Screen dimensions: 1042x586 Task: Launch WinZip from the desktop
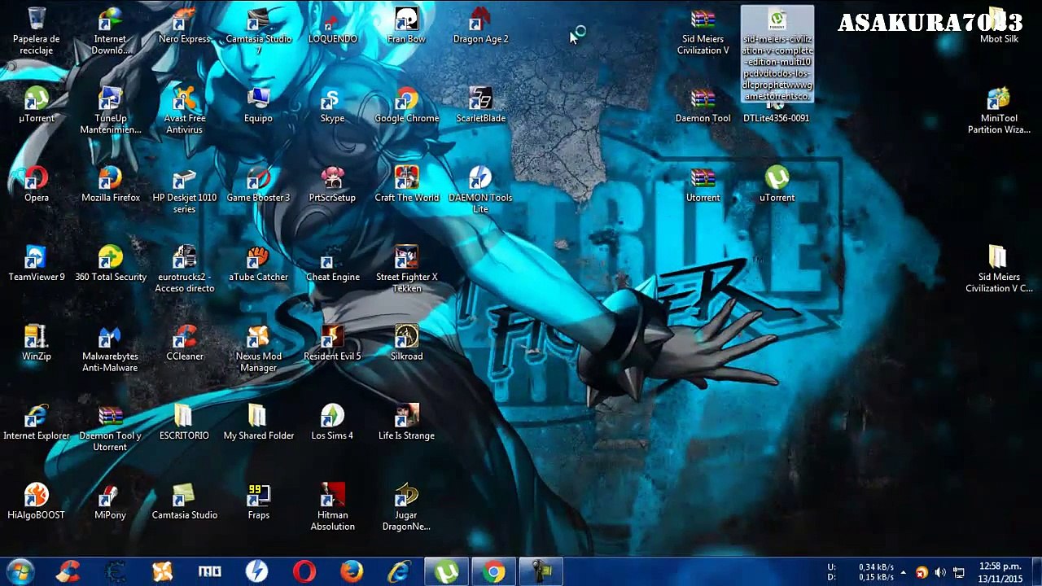coord(37,343)
